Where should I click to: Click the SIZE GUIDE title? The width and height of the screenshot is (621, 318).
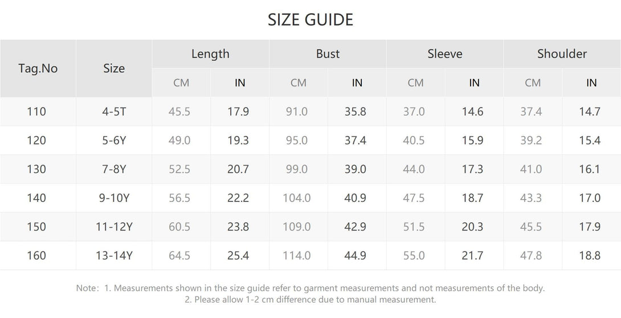310,20
